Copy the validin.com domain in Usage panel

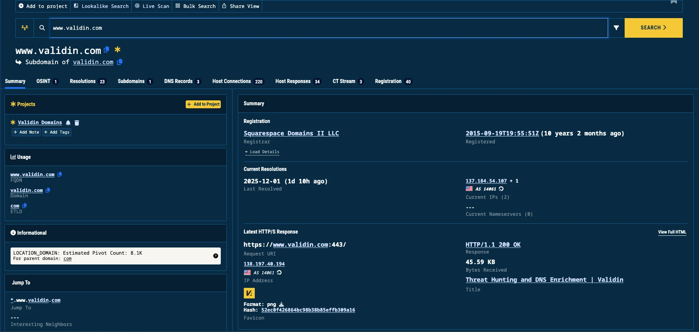(48, 190)
